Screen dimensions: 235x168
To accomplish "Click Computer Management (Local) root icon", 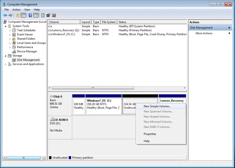I will 5,22.
